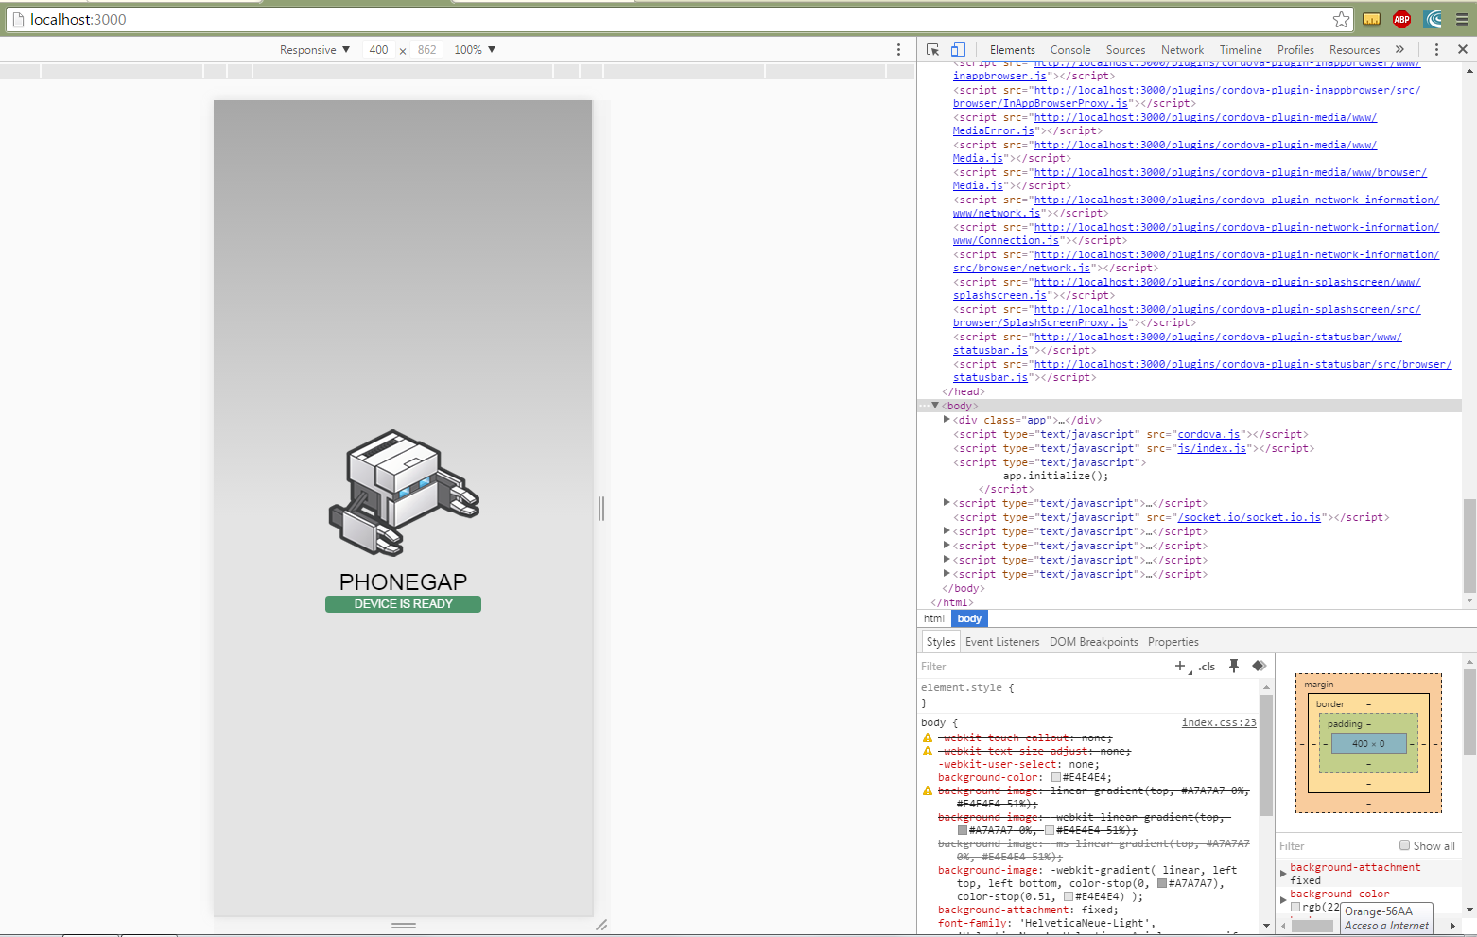The width and height of the screenshot is (1477, 937).
Task: Select the inspect element cursor icon
Action: click(931, 49)
